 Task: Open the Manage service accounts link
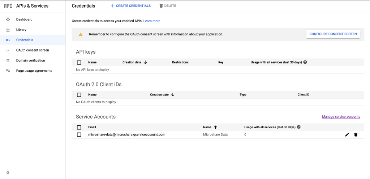(x=341, y=117)
